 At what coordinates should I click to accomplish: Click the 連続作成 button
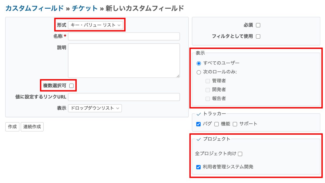coord(32,127)
